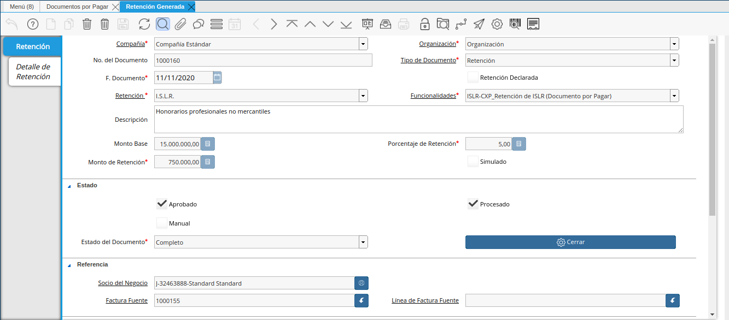This screenshot has height=320, width=729.
Task: Click the lock icon in toolbar
Action: point(425,24)
